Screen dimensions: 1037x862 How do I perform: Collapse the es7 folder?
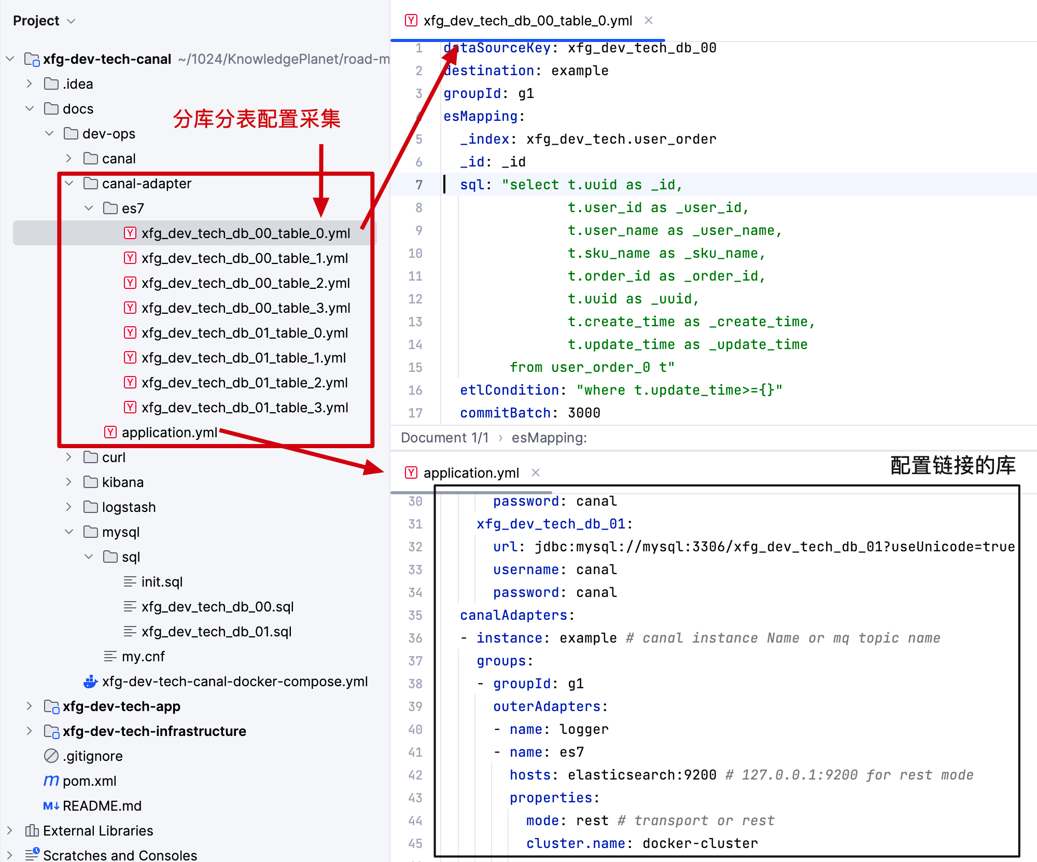tap(89, 208)
